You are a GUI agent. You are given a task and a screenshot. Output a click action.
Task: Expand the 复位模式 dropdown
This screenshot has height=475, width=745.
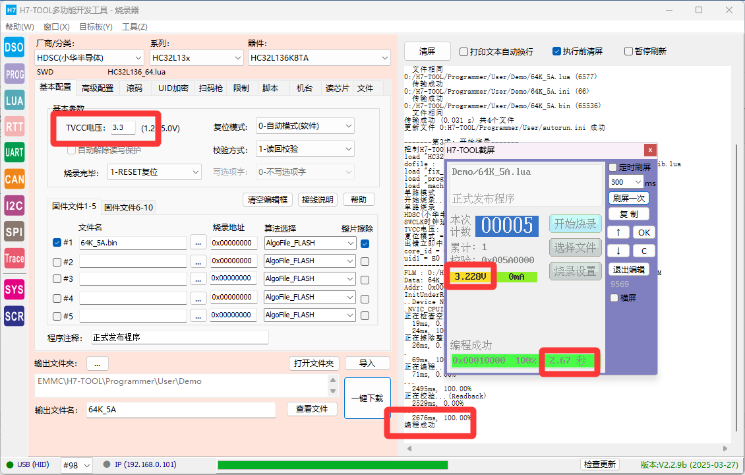coord(305,126)
